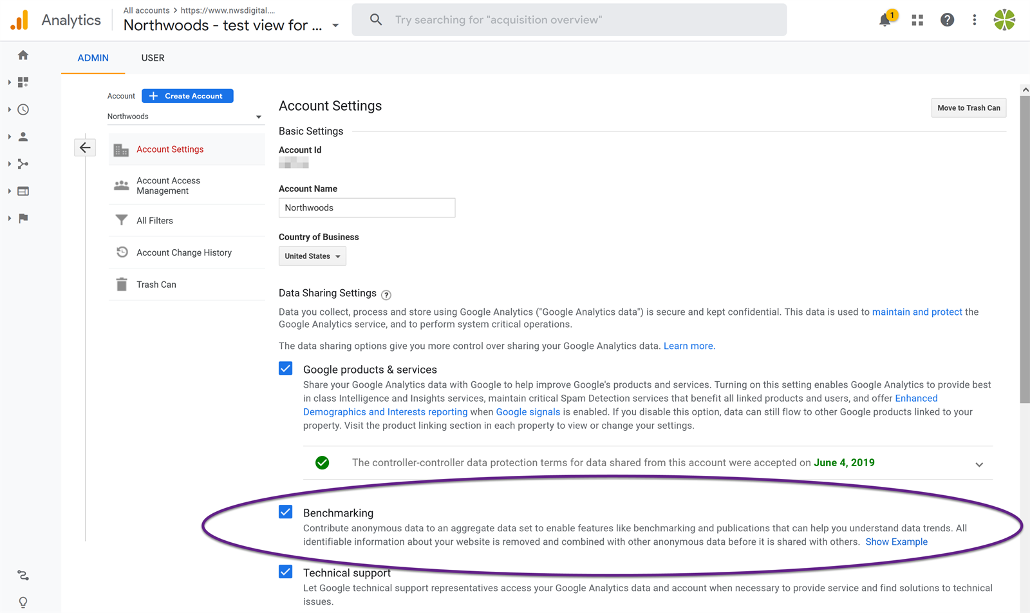Open Enhanced Demographics and Interests link
Image resolution: width=1030 pixels, height=613 pixels.
click(x=385, y=412)
